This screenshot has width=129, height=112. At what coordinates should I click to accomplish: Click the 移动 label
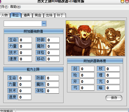click(x=41, y=59)
